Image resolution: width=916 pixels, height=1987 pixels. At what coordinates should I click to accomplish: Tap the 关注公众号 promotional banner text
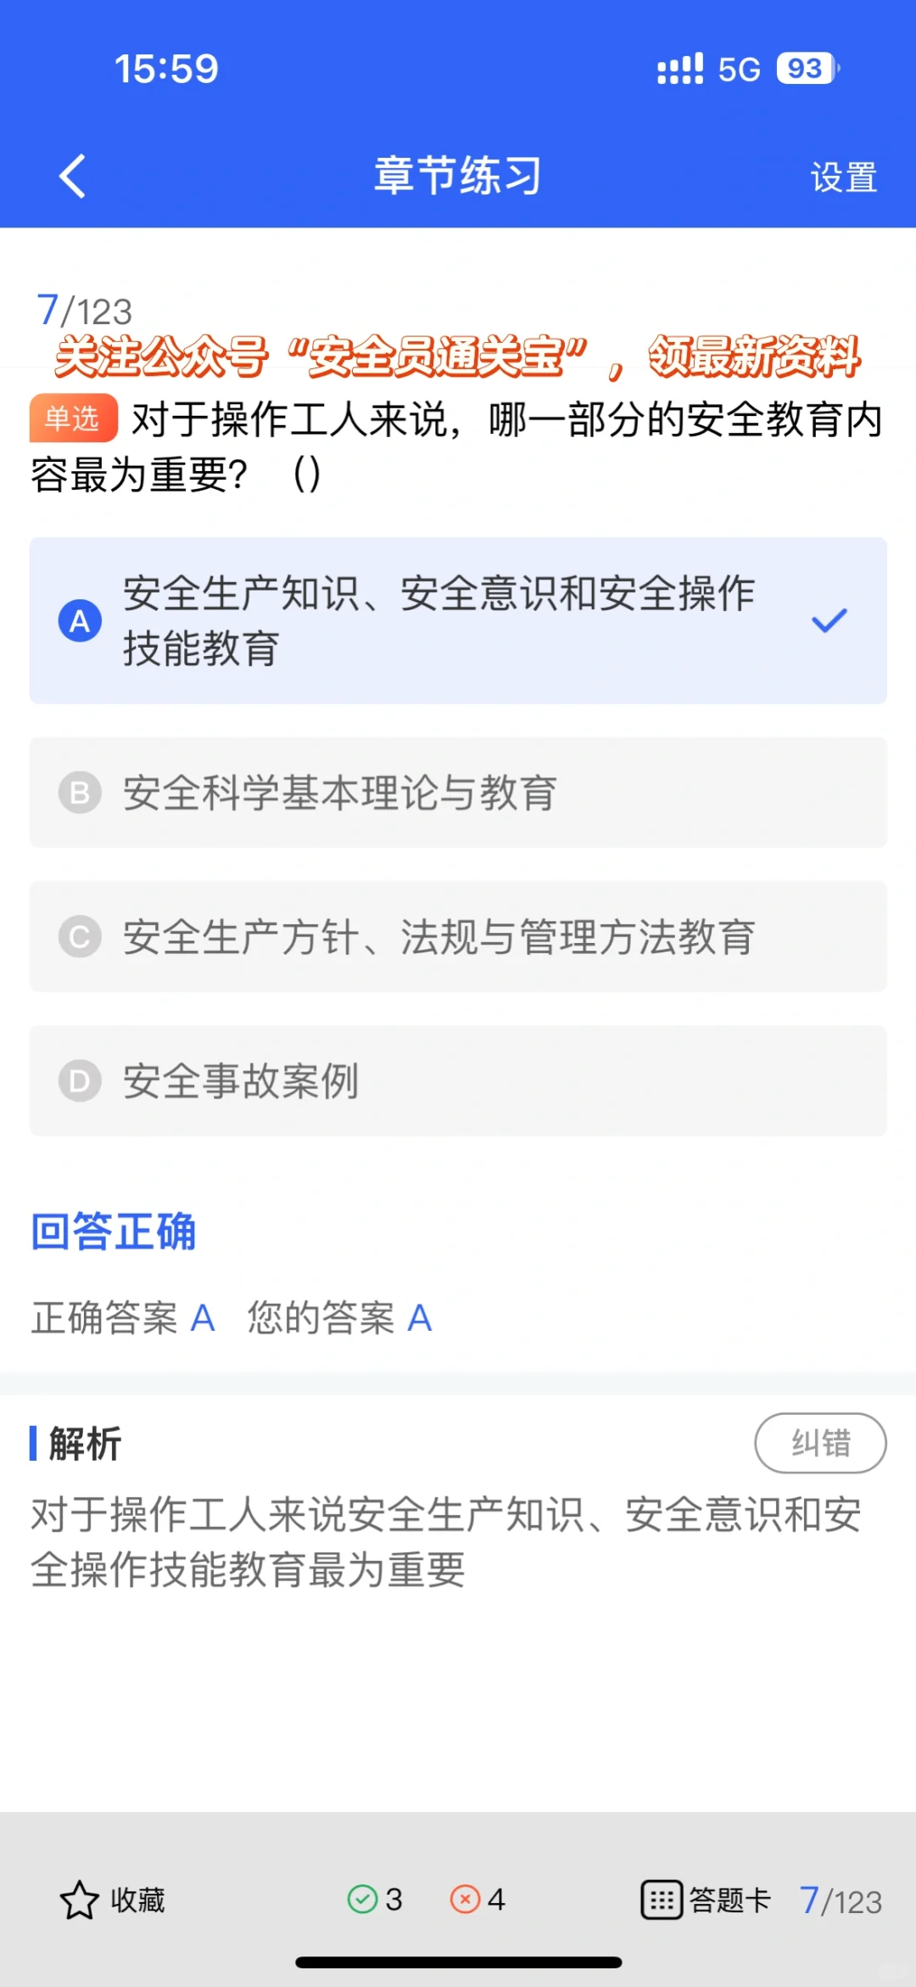[458, 356]
